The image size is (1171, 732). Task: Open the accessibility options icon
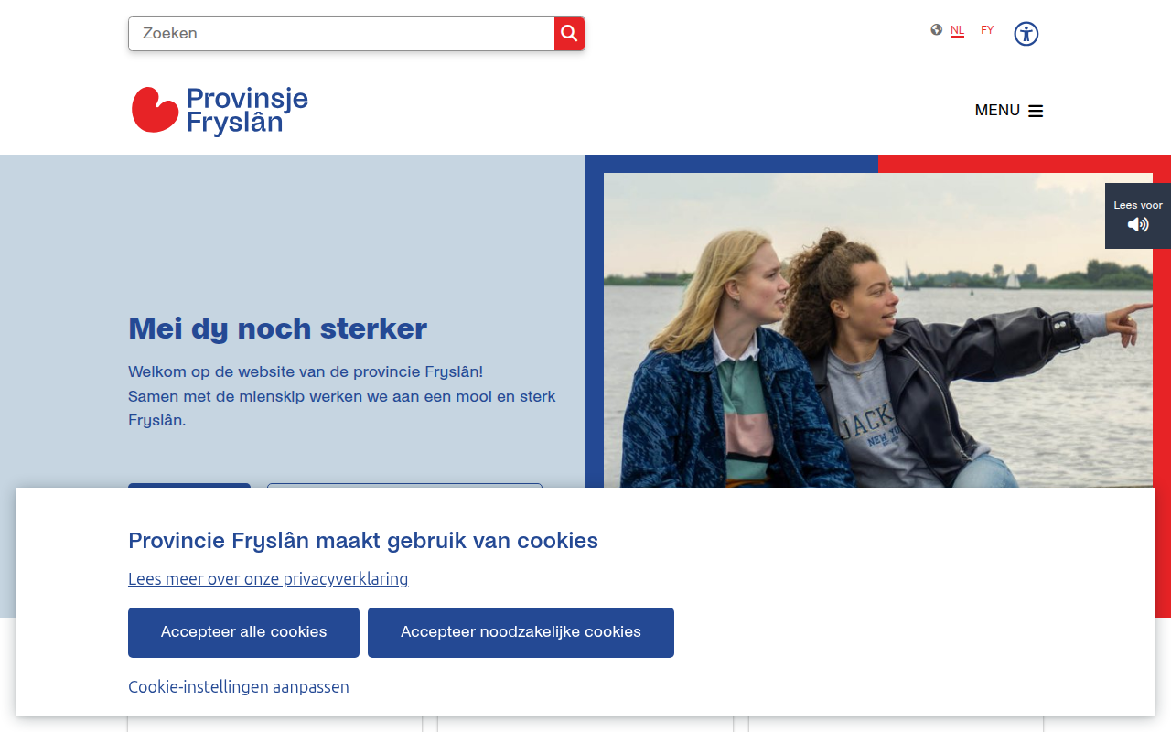1026,34
